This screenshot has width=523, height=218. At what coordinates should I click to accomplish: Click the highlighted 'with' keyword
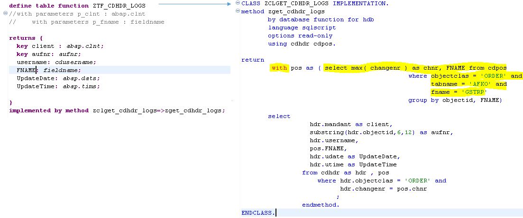point(279,68)
